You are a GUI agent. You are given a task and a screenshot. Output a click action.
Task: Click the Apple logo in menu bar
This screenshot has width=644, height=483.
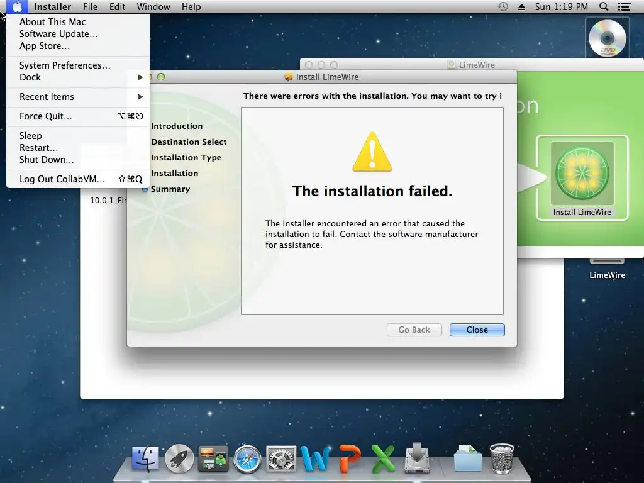click(17, 6)
